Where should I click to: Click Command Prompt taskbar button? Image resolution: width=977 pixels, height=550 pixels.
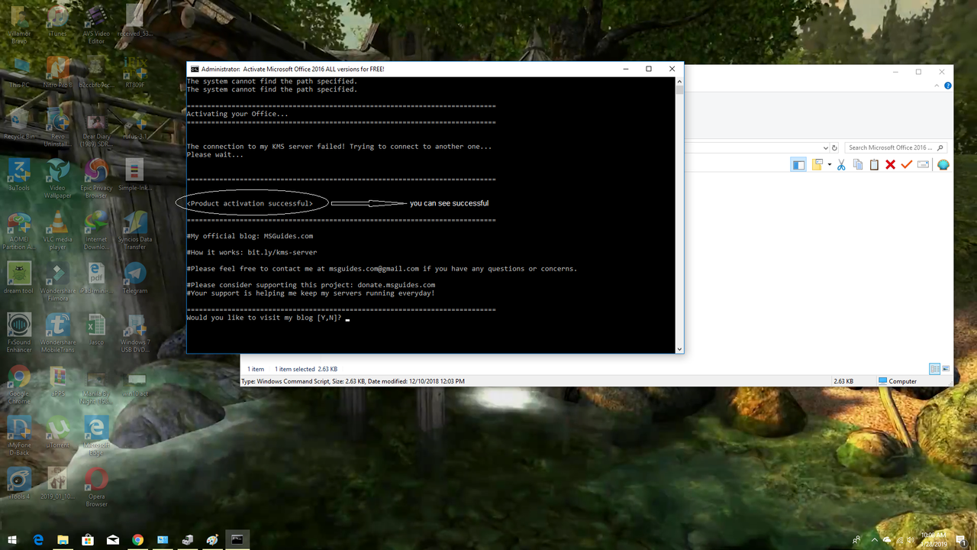pyautogui.click(x=237, y=539)
